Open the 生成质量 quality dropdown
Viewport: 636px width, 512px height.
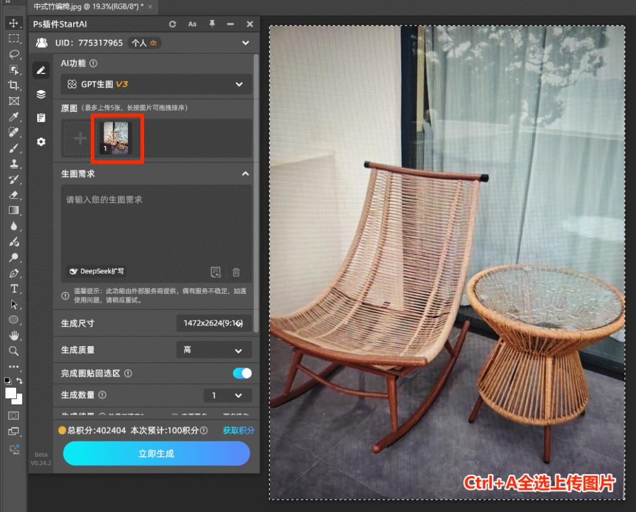214,350
